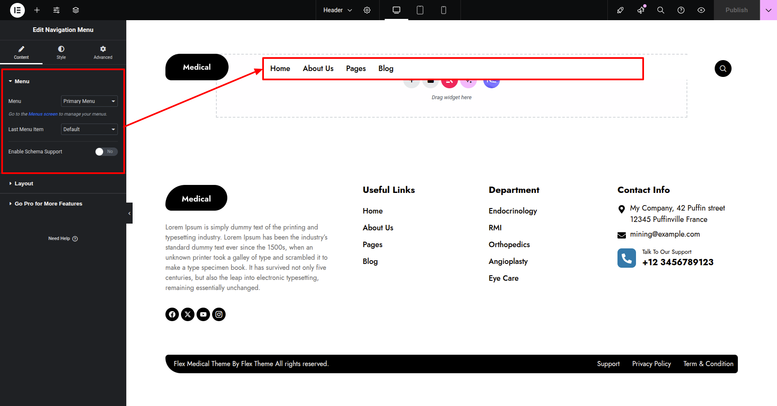Click Blog in header navigation

pos(386,69)
